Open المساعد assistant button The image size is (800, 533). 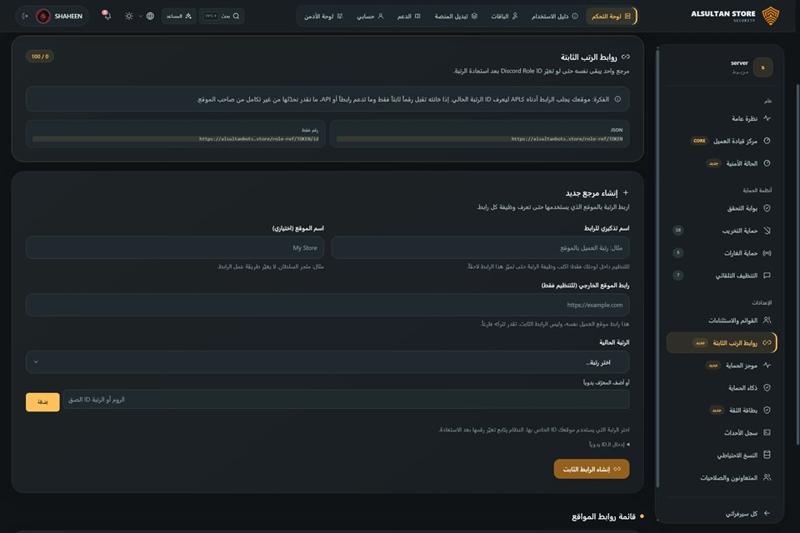[x=179, y=16]
